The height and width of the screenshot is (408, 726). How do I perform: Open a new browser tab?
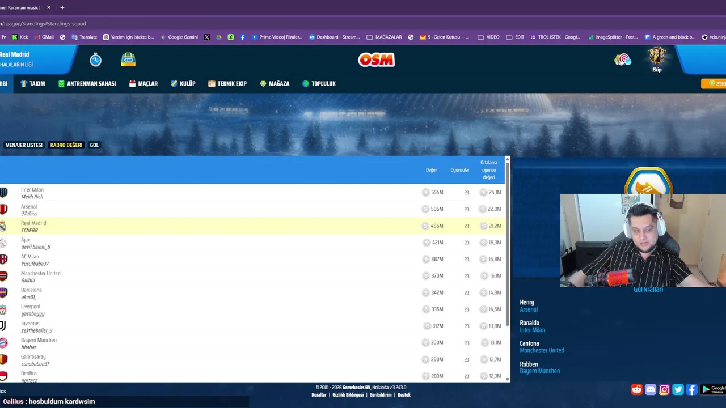pos(62,7)
